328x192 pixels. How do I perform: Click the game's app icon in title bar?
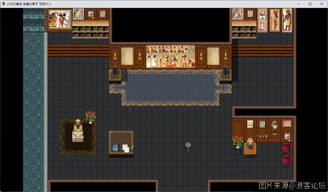point(3,4)
